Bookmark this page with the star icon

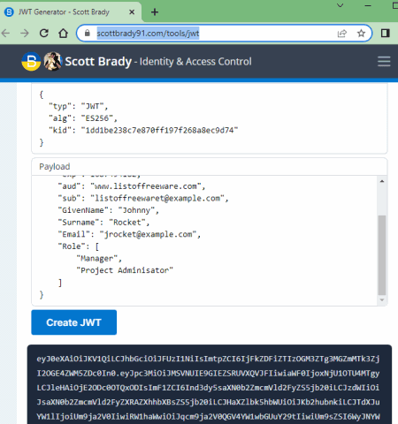point(361,34)
